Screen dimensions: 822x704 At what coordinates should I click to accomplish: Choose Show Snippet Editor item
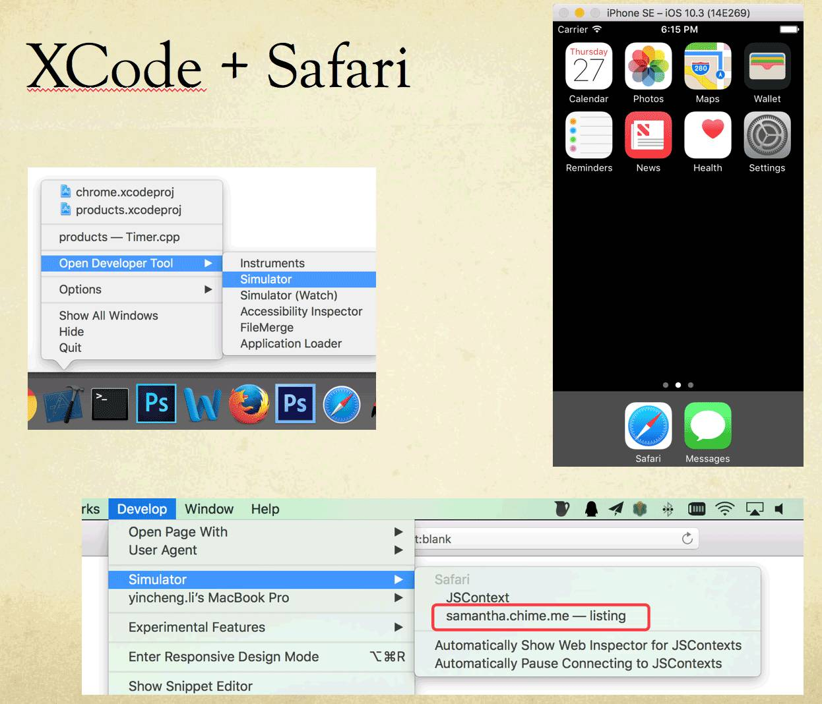tap(261, 686)
